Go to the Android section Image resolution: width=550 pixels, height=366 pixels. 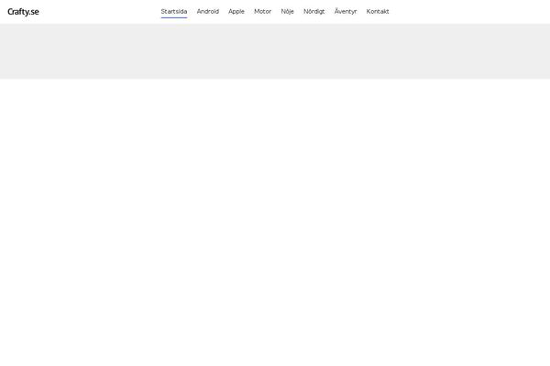(208, 12)
